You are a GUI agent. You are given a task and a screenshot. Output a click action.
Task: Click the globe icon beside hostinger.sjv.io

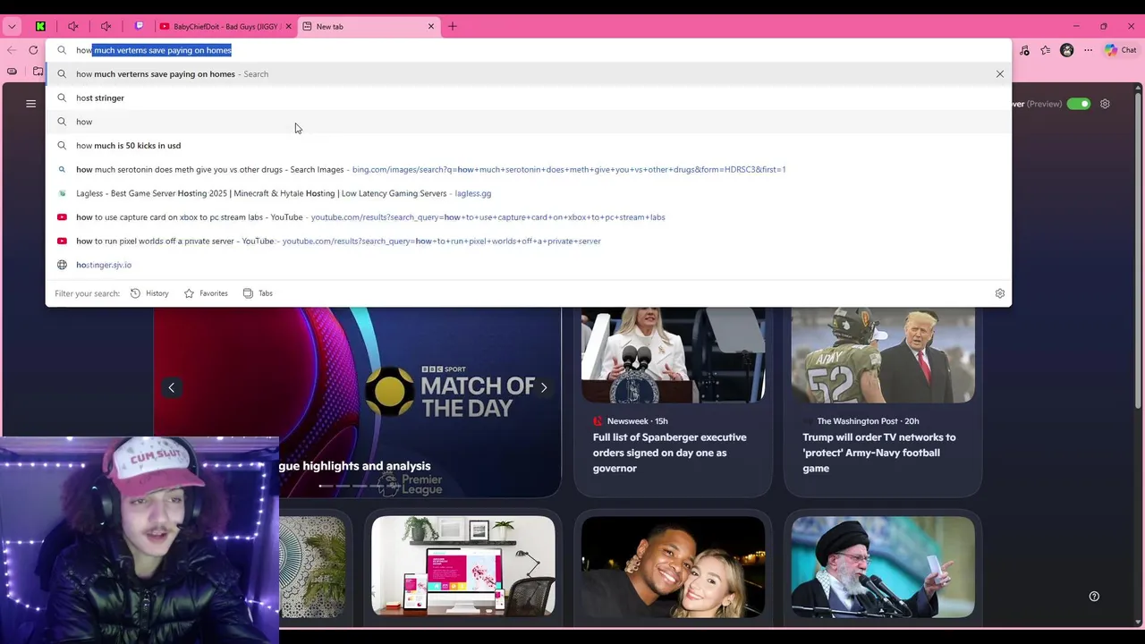[62, 265]
